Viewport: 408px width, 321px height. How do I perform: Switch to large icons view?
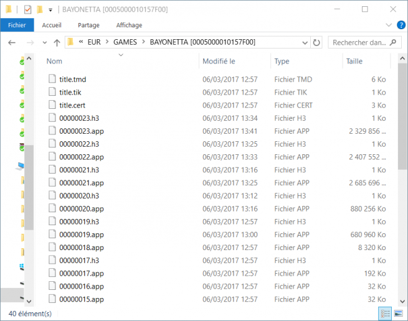click(x=399, y=314)
